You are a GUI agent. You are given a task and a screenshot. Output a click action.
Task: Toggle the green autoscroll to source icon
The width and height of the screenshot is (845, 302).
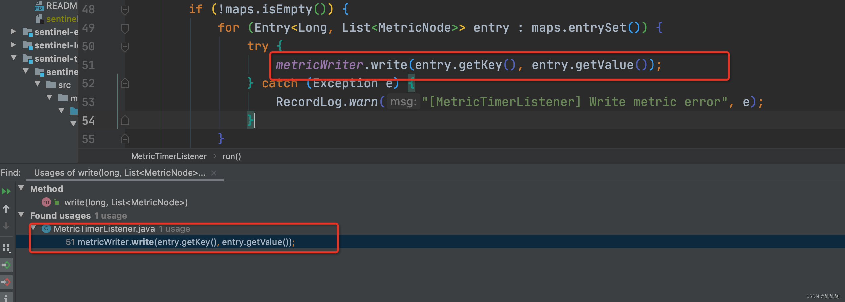[6, 265]
